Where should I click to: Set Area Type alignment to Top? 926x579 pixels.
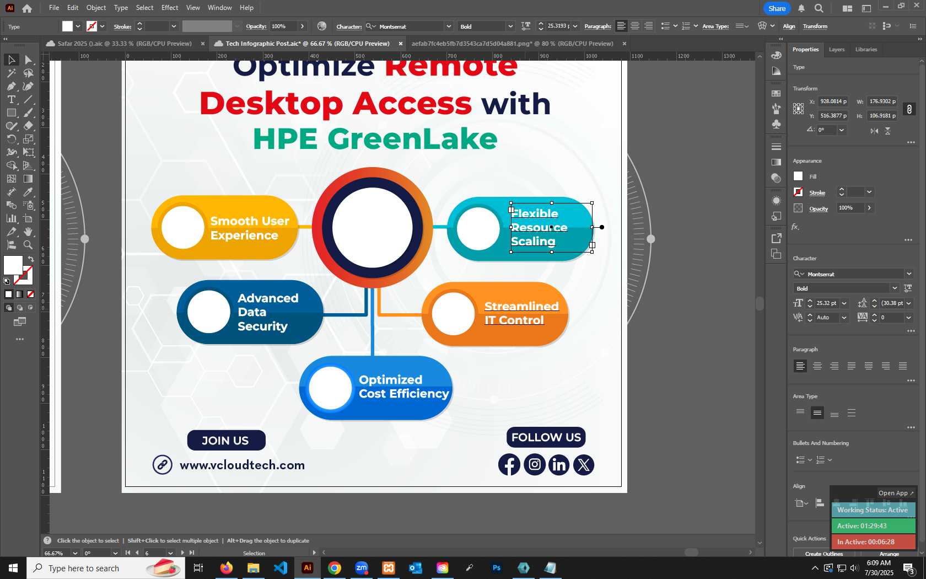pyautogui.click(x=800, y=412)
